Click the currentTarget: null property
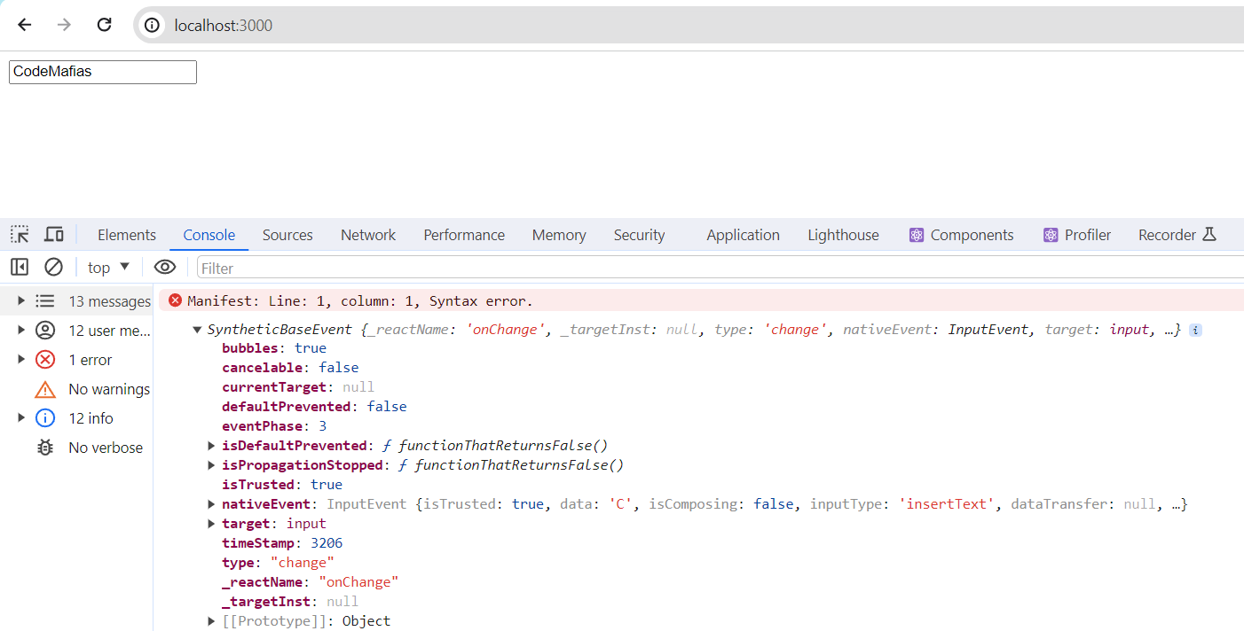This screenshot has width=1244, height=631. [x=298, y=387]
